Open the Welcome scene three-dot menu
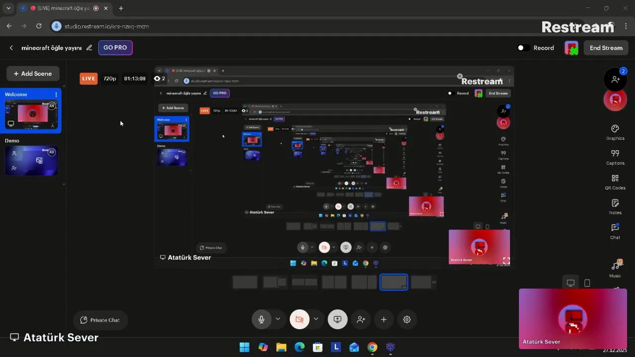Screen dimensions: 635x357 tap(56, 94)
